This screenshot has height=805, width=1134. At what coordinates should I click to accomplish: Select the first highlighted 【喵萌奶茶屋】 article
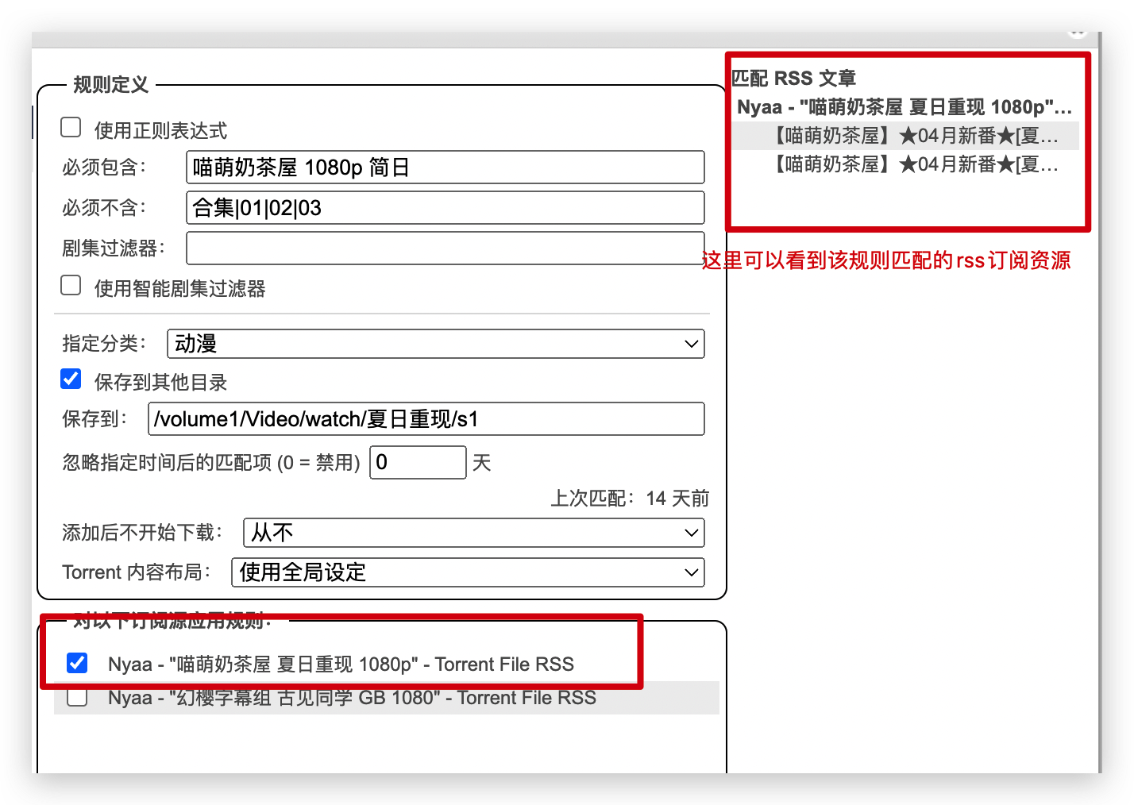pos(913,136)
